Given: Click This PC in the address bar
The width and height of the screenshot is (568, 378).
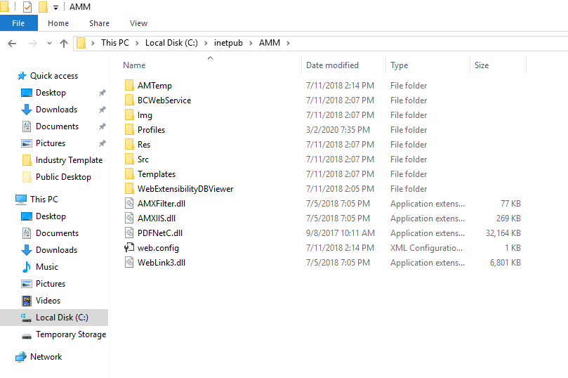Looking at the screenshot, I should pyautogui.click(x=115, y=43).
